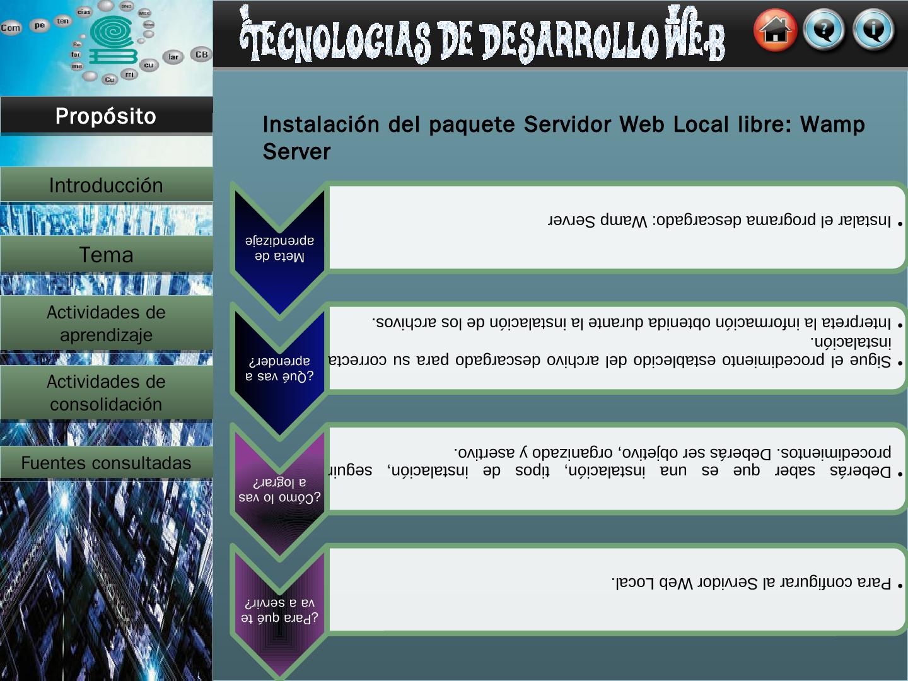Open Fuentes consultadas

[x=106, y=463]
